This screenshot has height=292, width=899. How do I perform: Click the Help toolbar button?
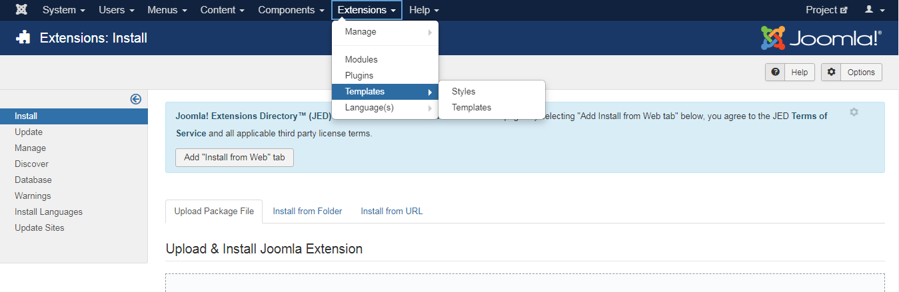790,73
